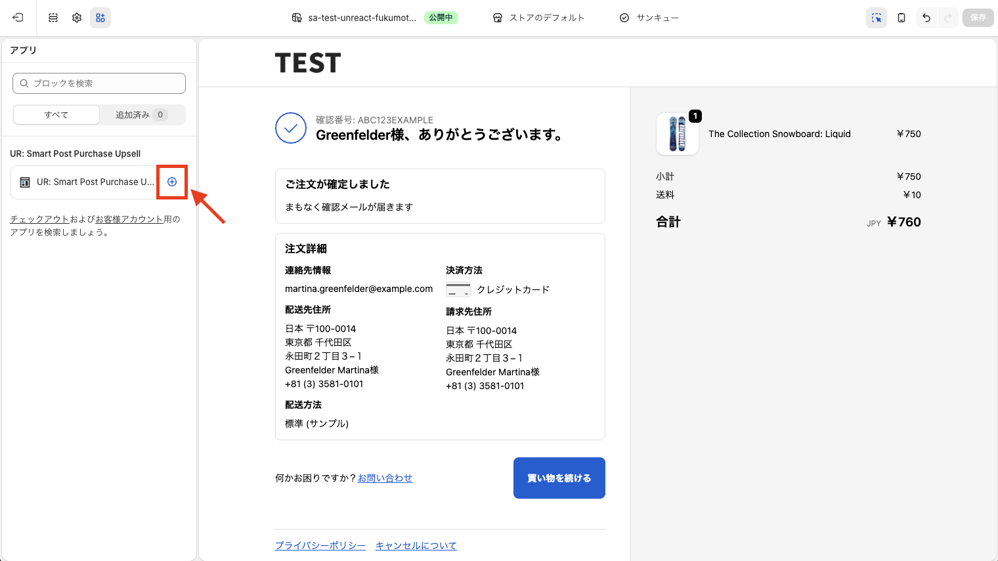Click martina.greenfelder@example.com text

point(359,289)
